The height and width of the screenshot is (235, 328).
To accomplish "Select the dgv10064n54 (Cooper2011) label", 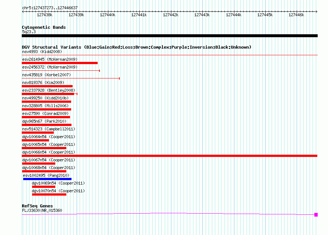I will tap(49, 137).
